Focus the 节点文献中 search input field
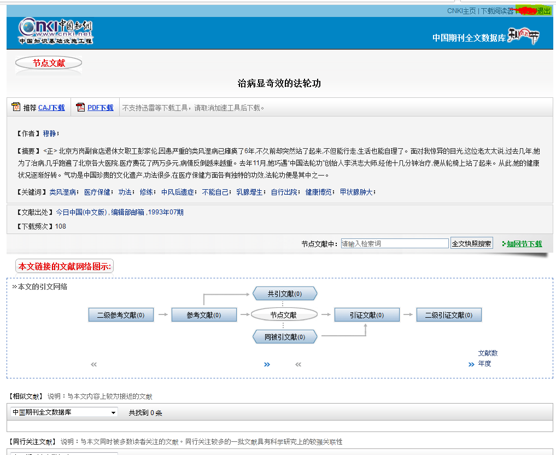Viewport: 556px width, 455px height. [394, 244]
